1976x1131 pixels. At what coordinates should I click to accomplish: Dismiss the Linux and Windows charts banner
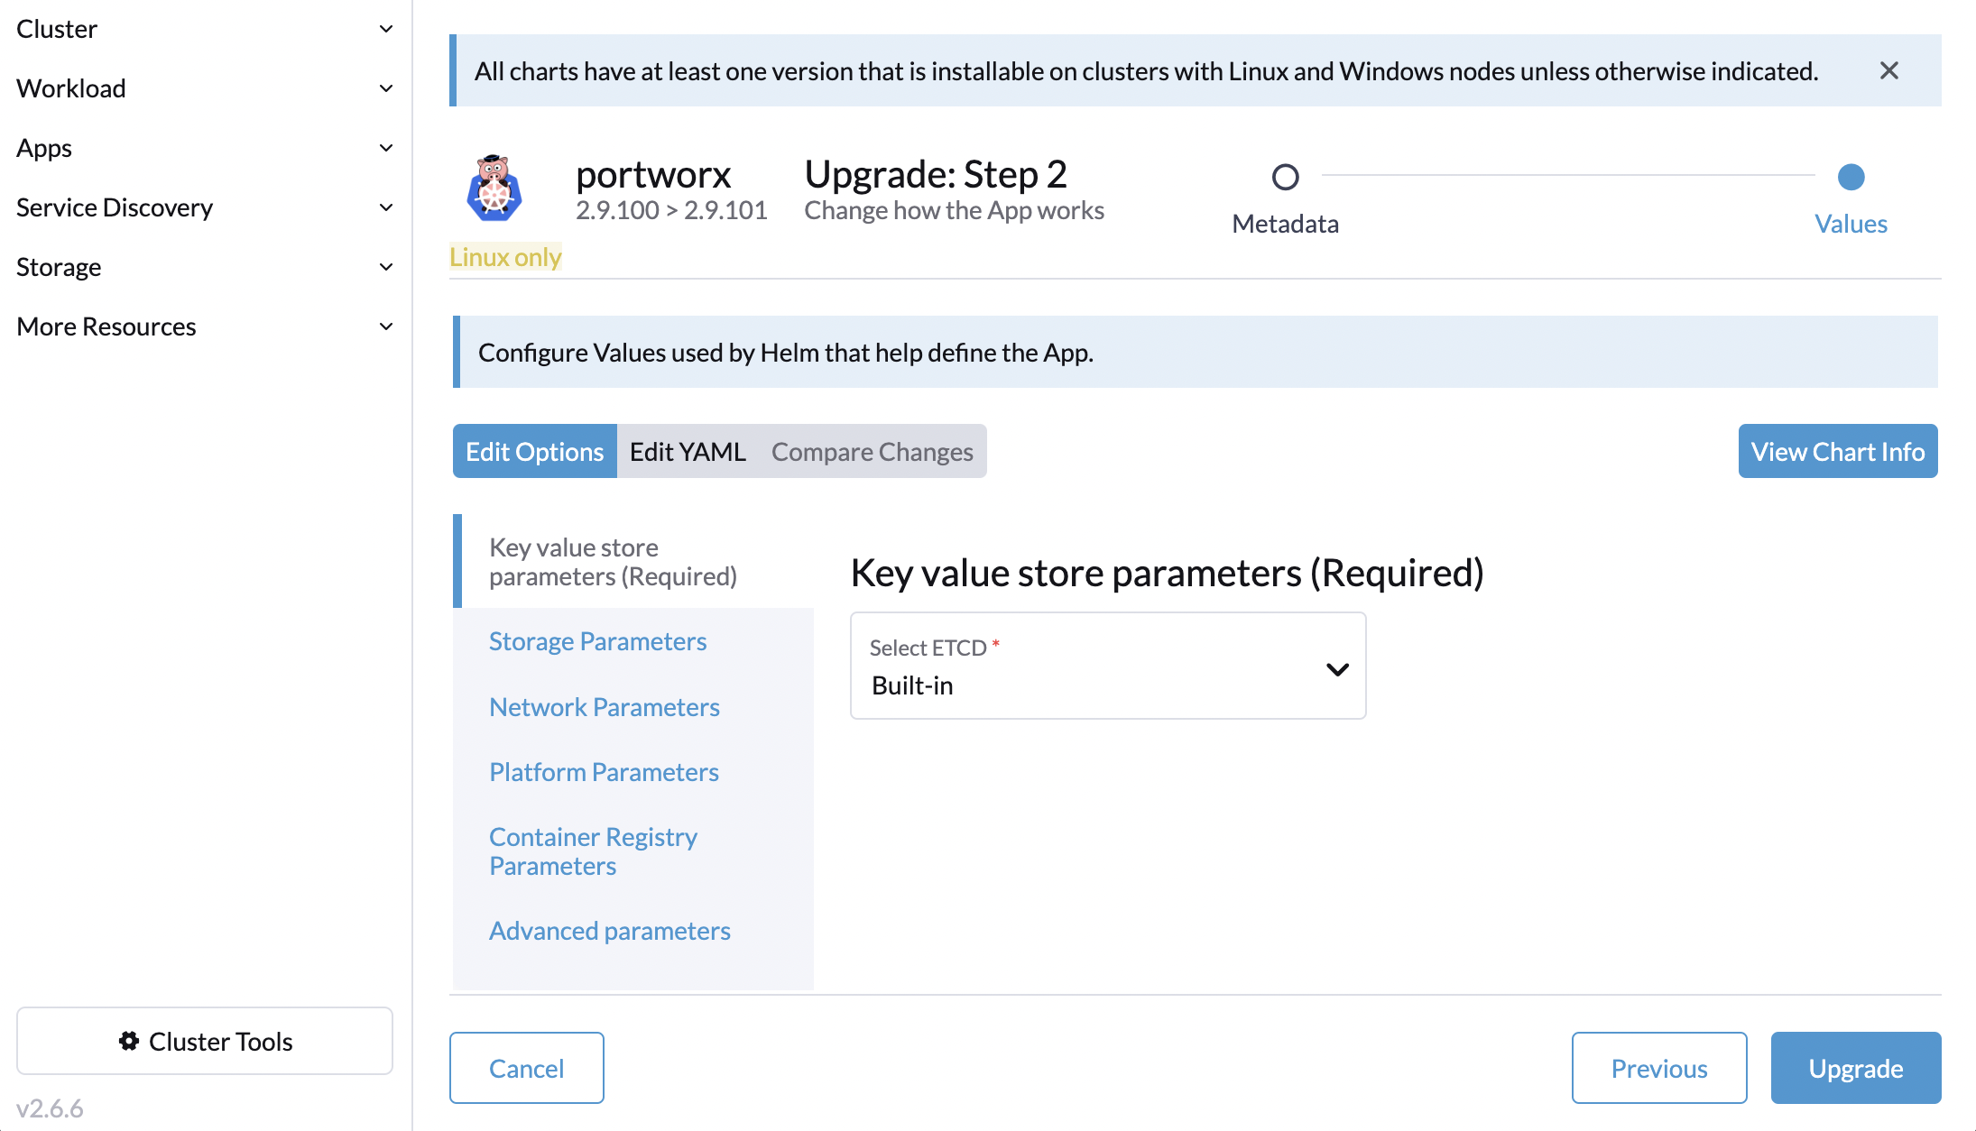1889,70
